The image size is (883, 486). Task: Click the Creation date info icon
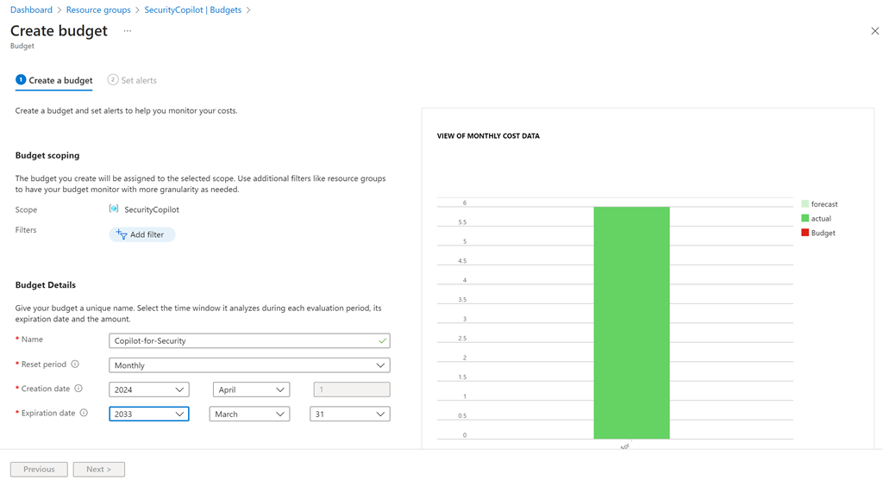tap(78, 389)
